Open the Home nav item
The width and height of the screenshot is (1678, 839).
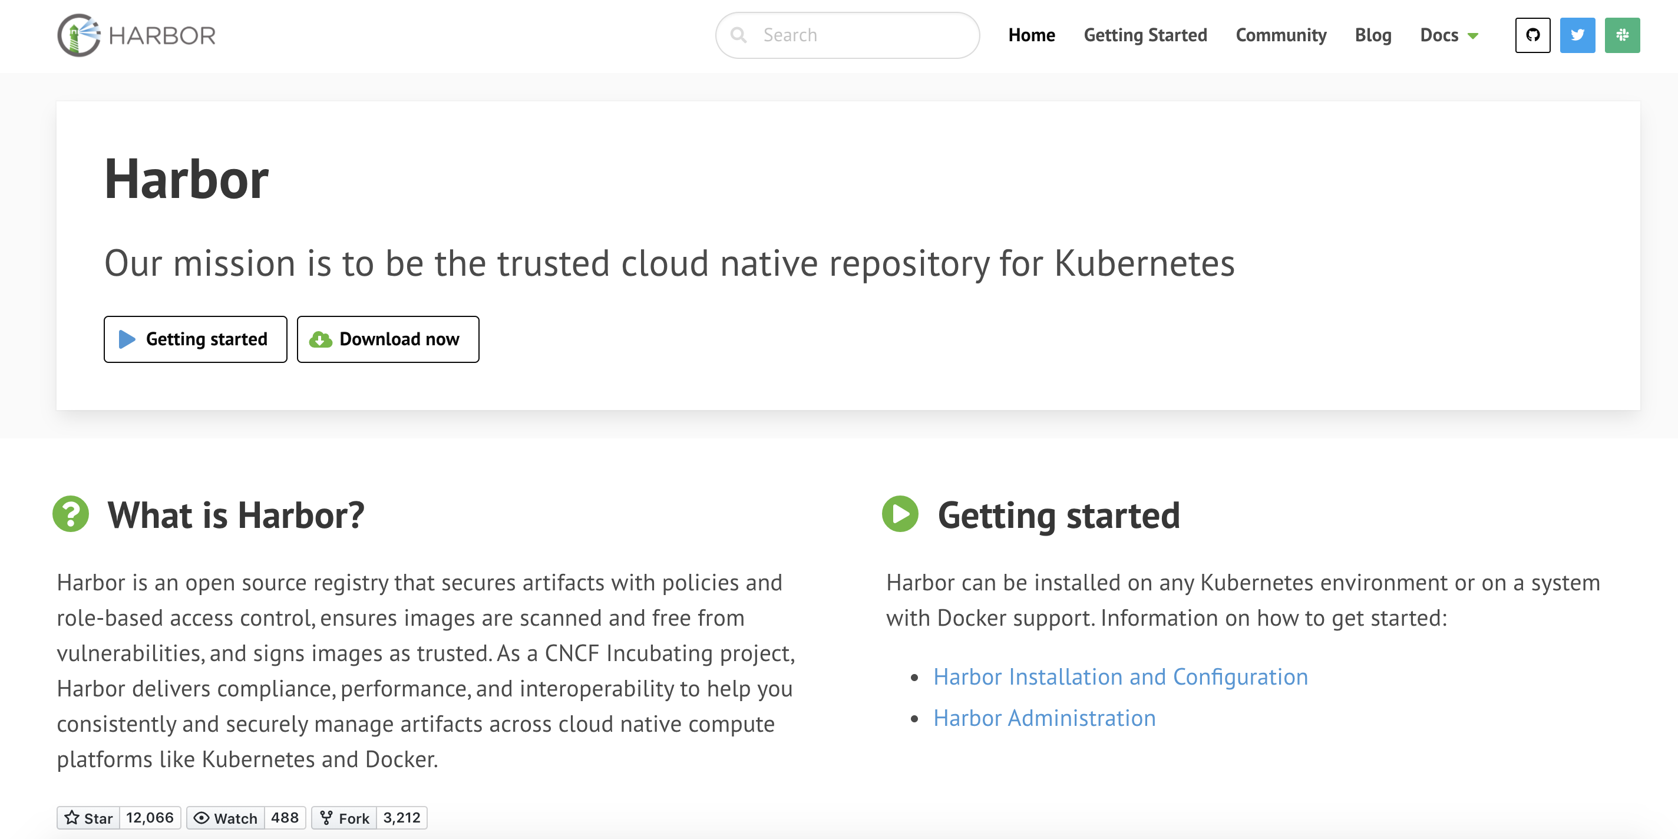click(1031, 35)
